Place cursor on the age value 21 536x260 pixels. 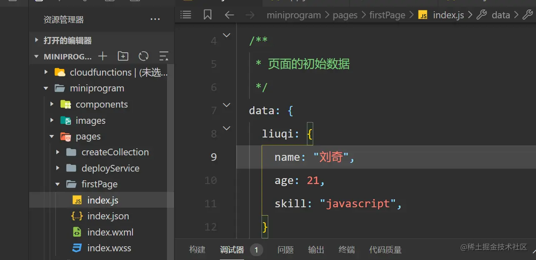[x=313, y=180]
